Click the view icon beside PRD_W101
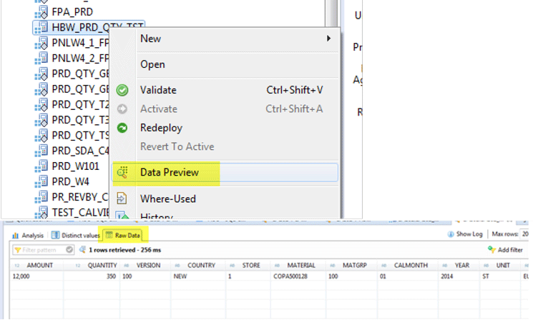Image resolution: width=533 pixels, height=332 pixels. [41, 166]
